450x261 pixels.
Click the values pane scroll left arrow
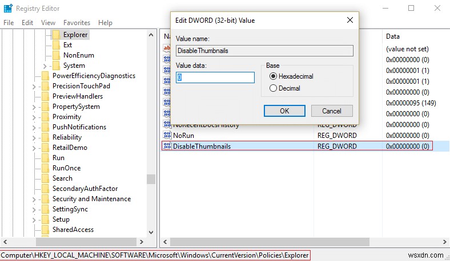(x=165, y=242)
